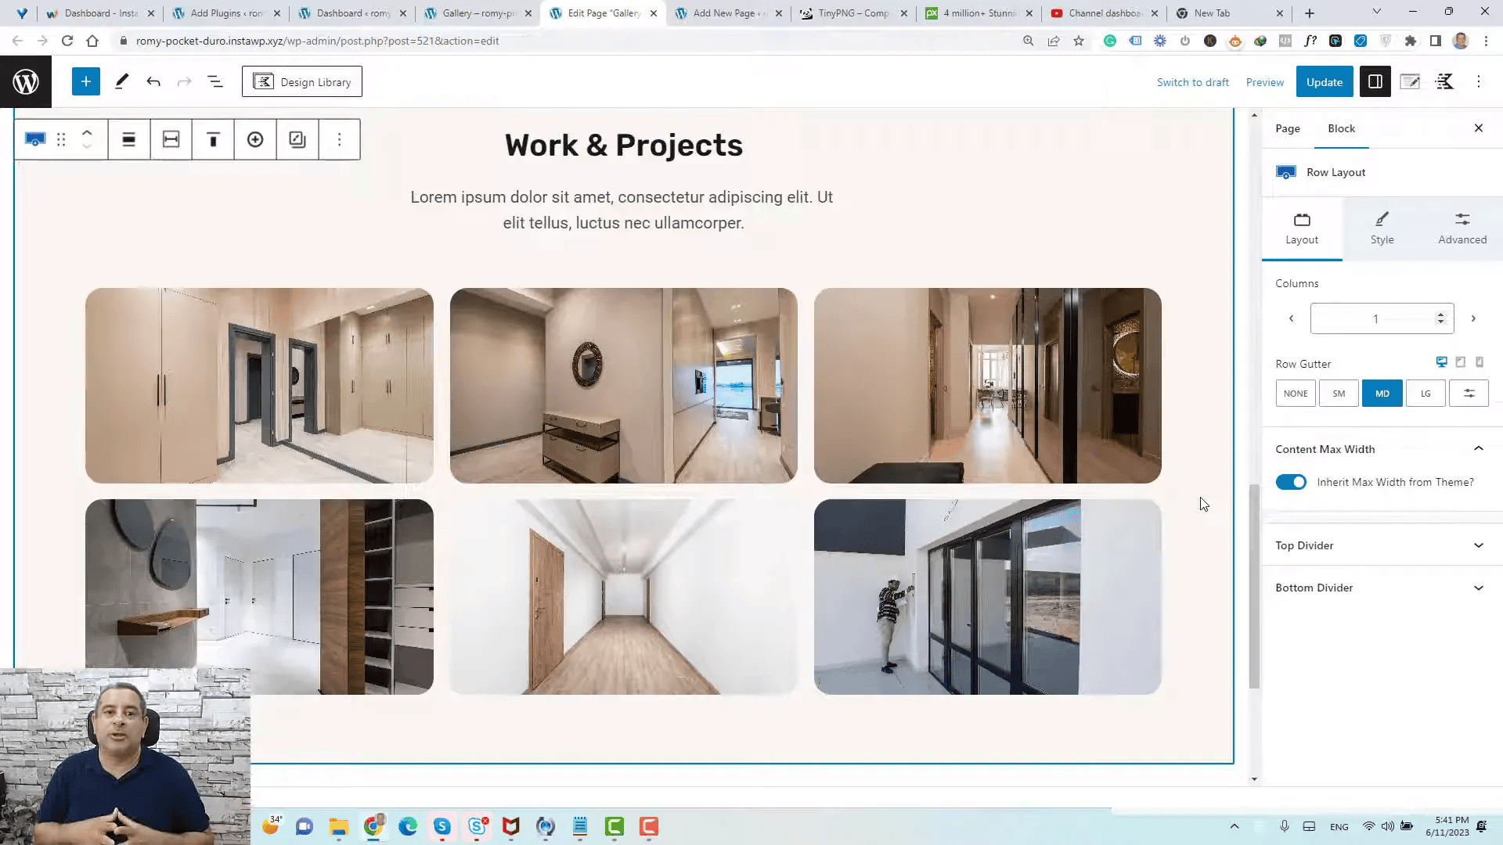The height and width of the screenshot is (845, 1503).
Task: Preview the page
Action: [1264, 82]
